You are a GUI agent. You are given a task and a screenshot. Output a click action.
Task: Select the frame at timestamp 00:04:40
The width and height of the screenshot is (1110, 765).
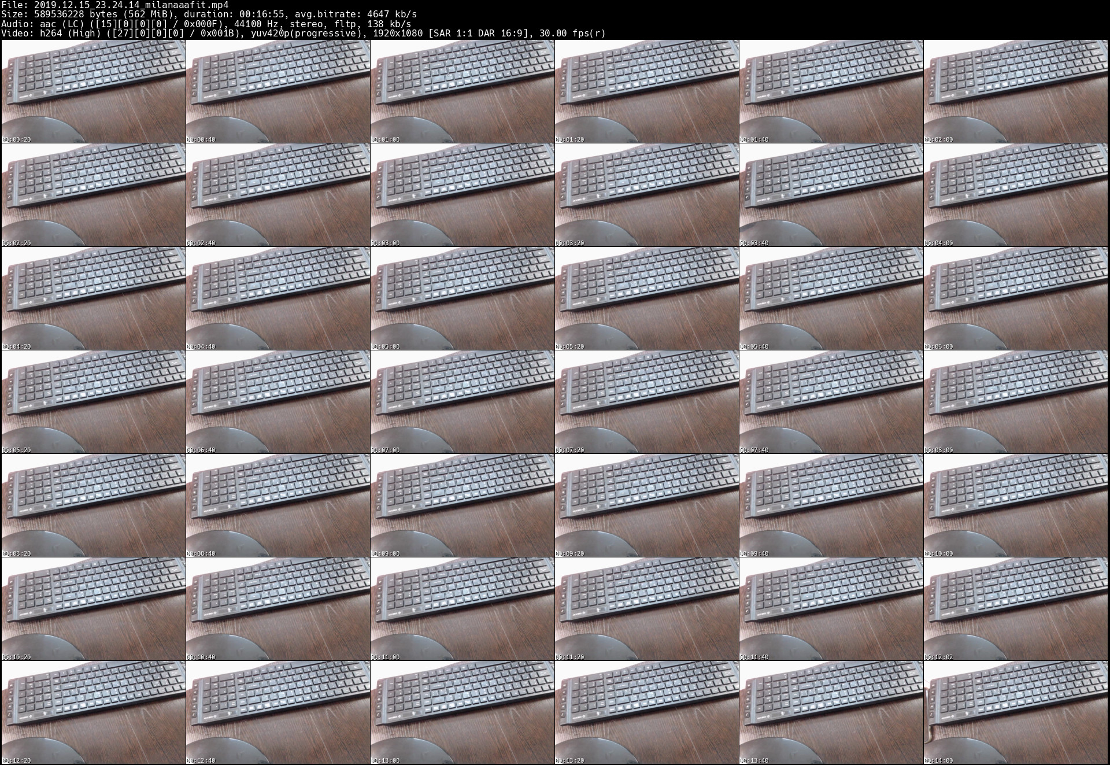[x=278, y=298]
